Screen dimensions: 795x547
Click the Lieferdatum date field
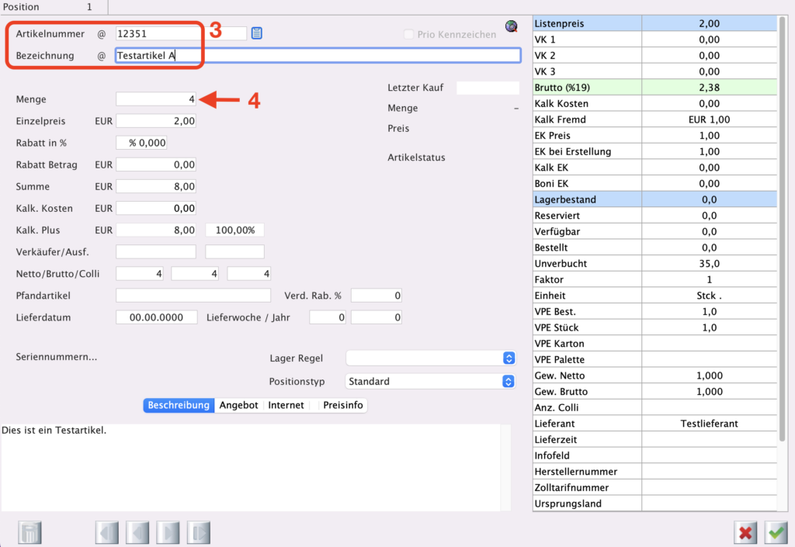tap(156, 317)
